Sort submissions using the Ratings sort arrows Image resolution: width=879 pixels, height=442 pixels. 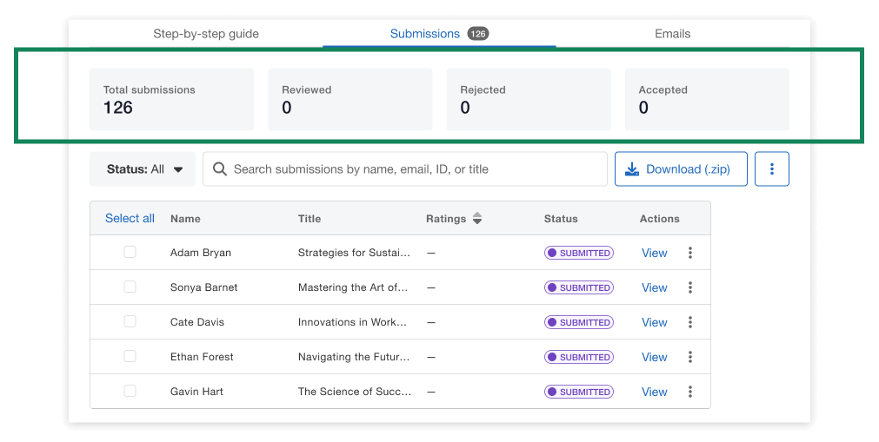[x=476, y=219]
